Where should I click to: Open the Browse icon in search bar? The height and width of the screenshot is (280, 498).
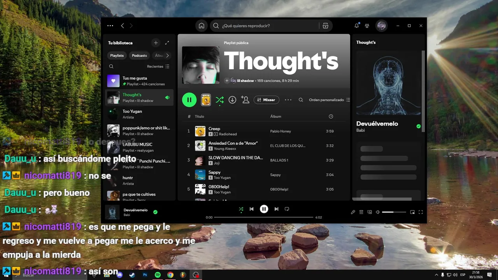326,26
